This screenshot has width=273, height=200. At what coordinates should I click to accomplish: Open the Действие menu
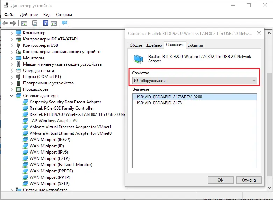[29, 15]
